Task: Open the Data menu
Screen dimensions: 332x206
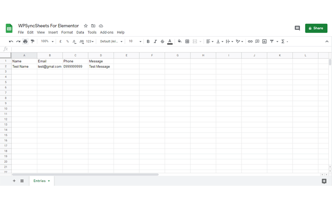Action: [80, 32]
